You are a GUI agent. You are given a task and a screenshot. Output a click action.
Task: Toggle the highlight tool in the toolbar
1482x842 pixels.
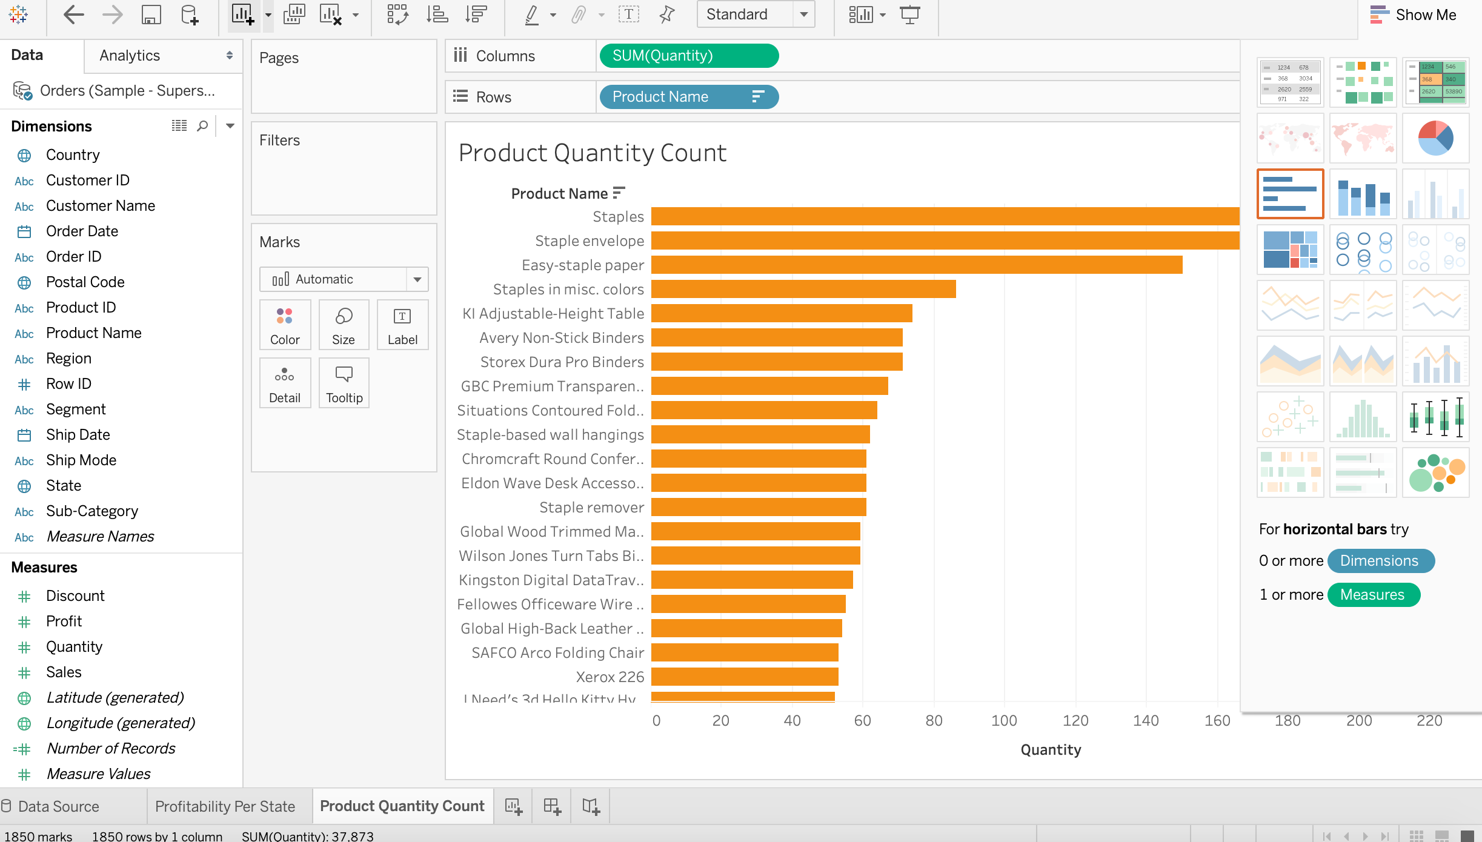(531, 14)
